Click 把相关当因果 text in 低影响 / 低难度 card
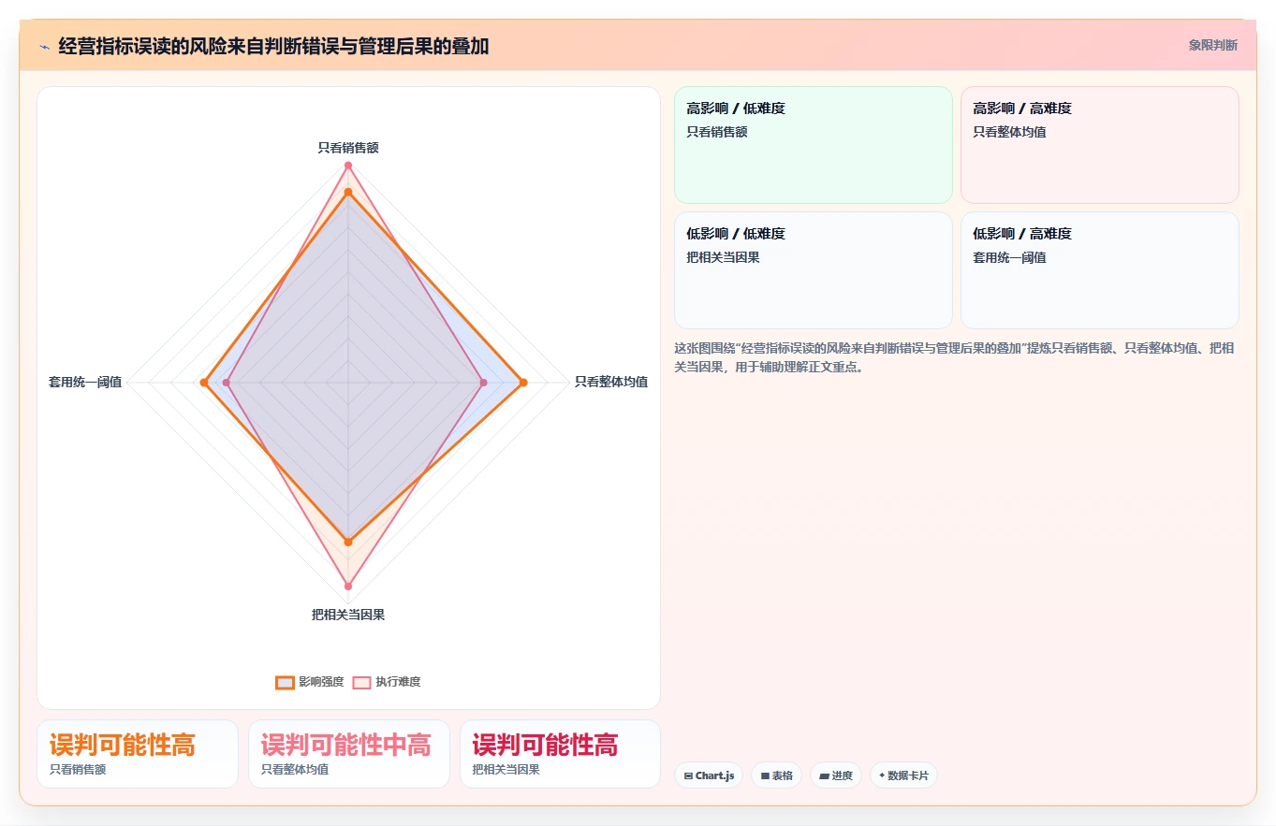The height and width of the screenshot is (826, 1276). (x=723, y=257)
